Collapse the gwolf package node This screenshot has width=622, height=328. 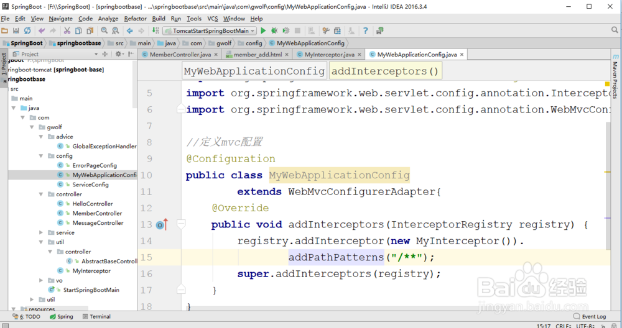pyautogui.click(x=32, y=127)
